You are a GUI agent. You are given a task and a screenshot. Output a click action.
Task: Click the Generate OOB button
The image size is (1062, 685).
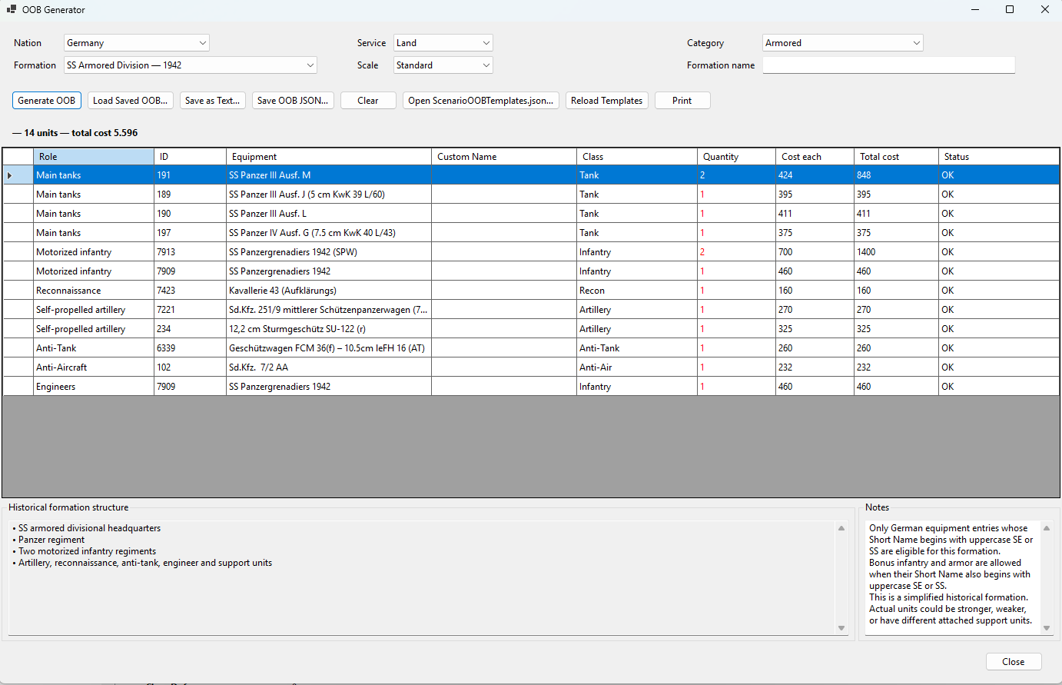tap(47, 101)
